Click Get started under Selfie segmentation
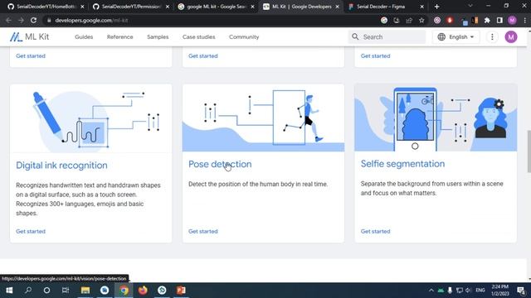This screenshot has width=531, height=298. [x=375, y=231]
